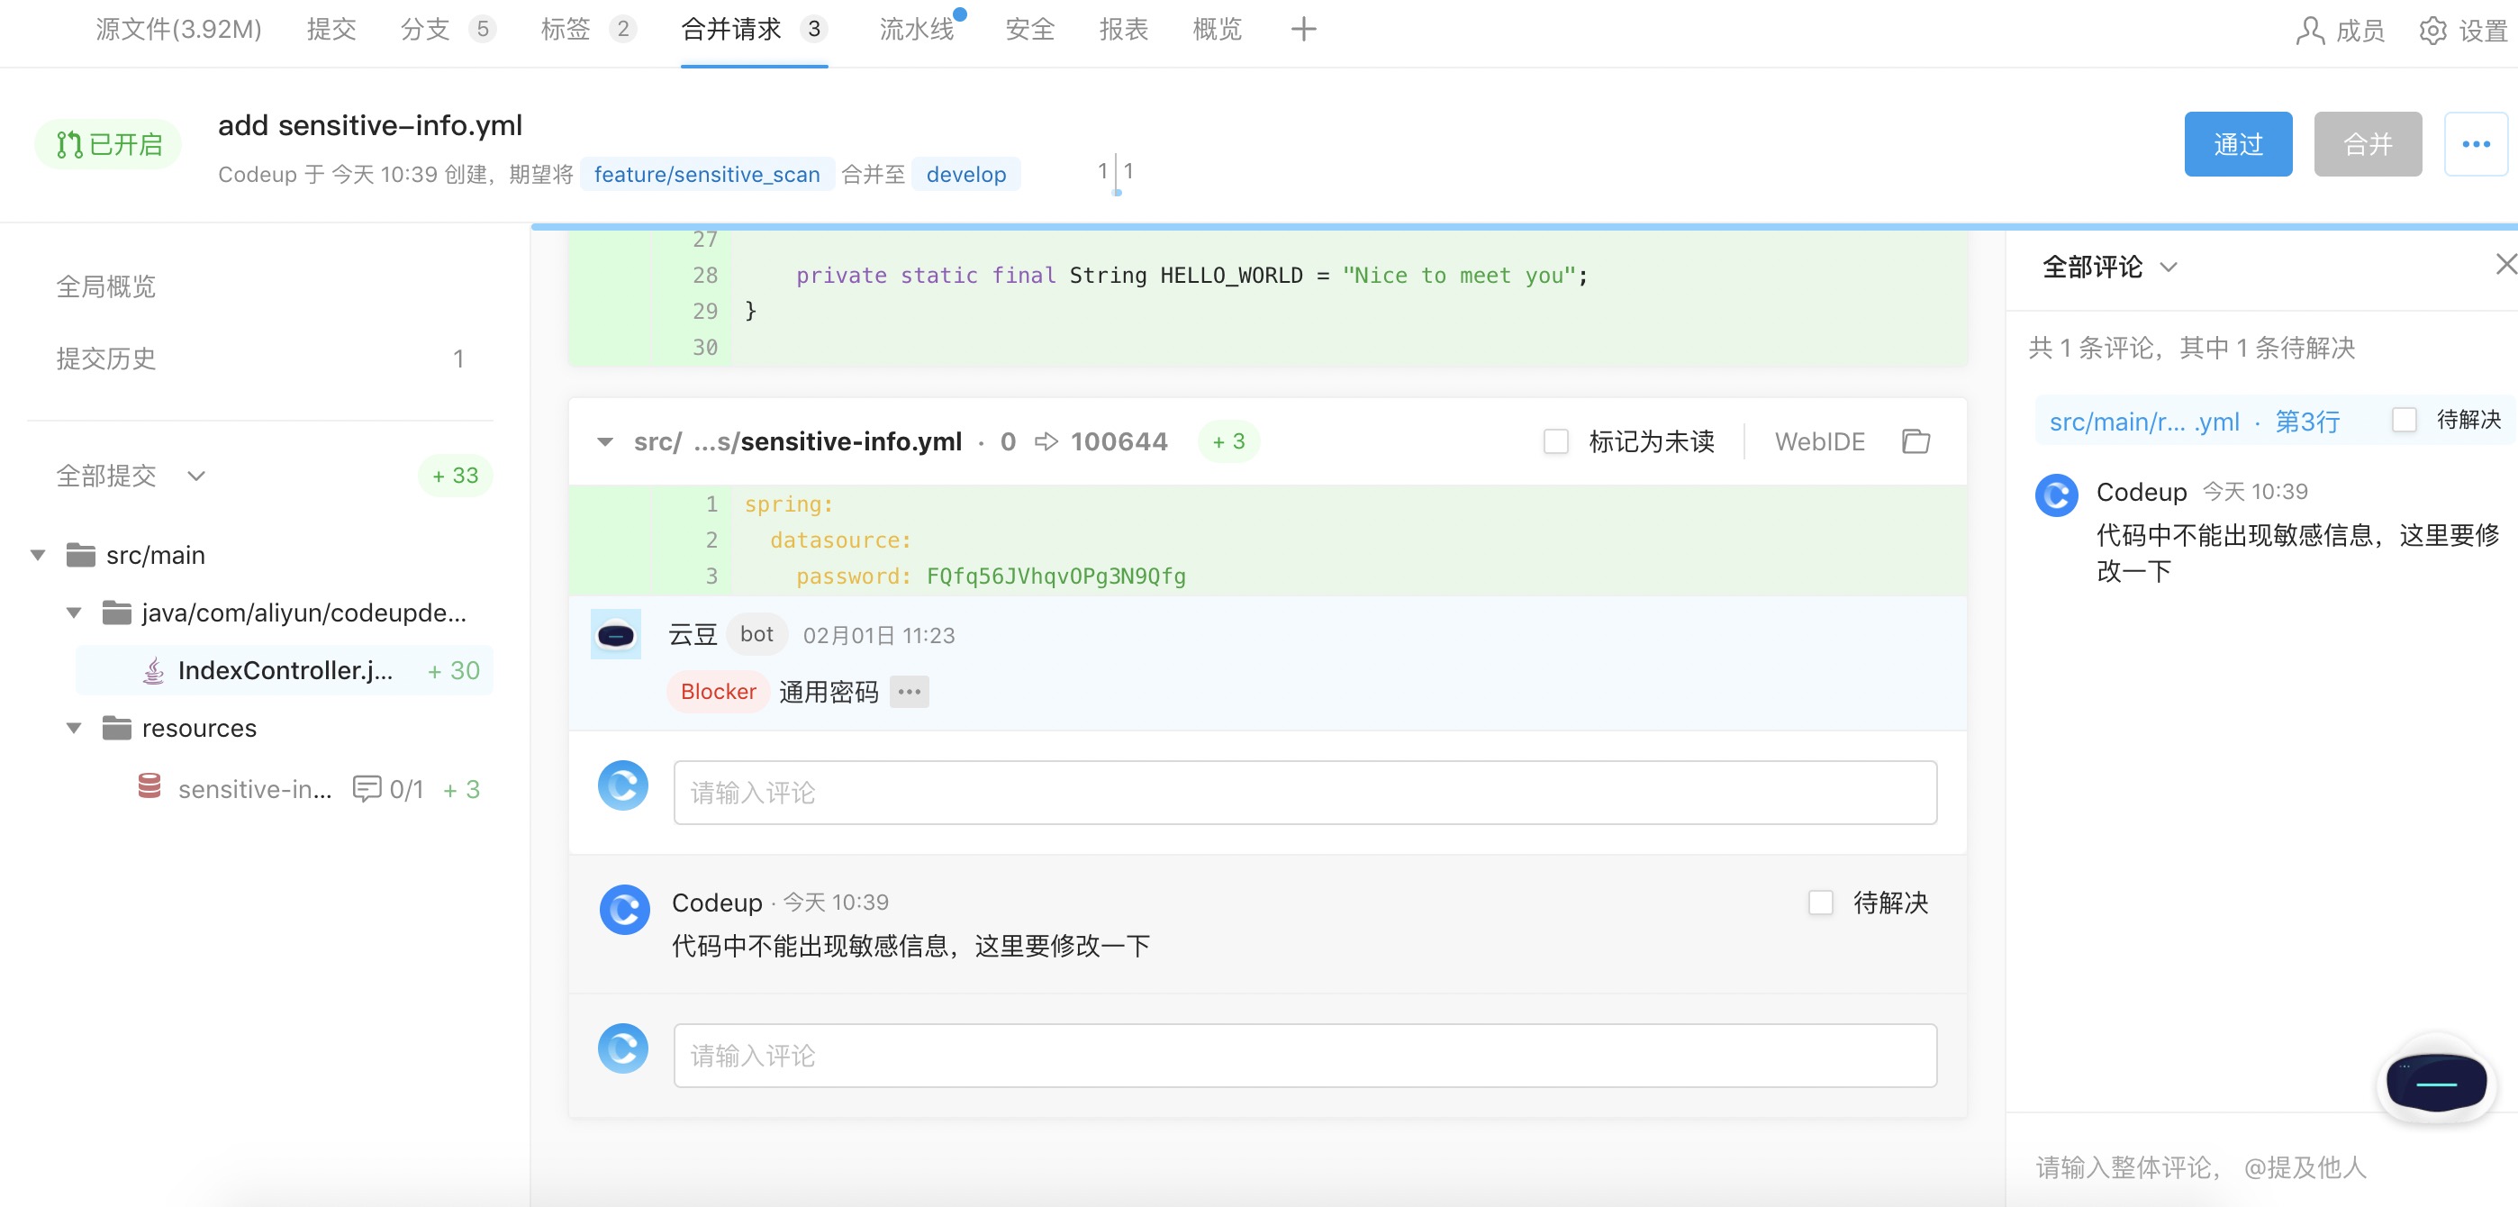
Task: Select 全局概览 in the sidebar
Action: 105,286
